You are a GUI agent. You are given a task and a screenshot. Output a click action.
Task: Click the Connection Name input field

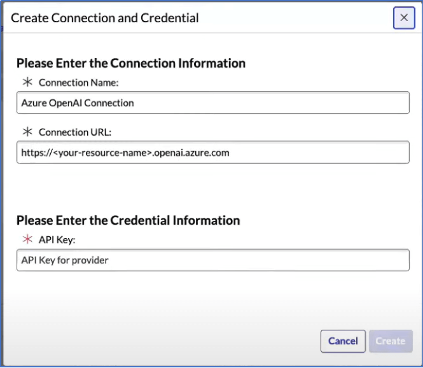pyautogui.click(x=213, y=103)
